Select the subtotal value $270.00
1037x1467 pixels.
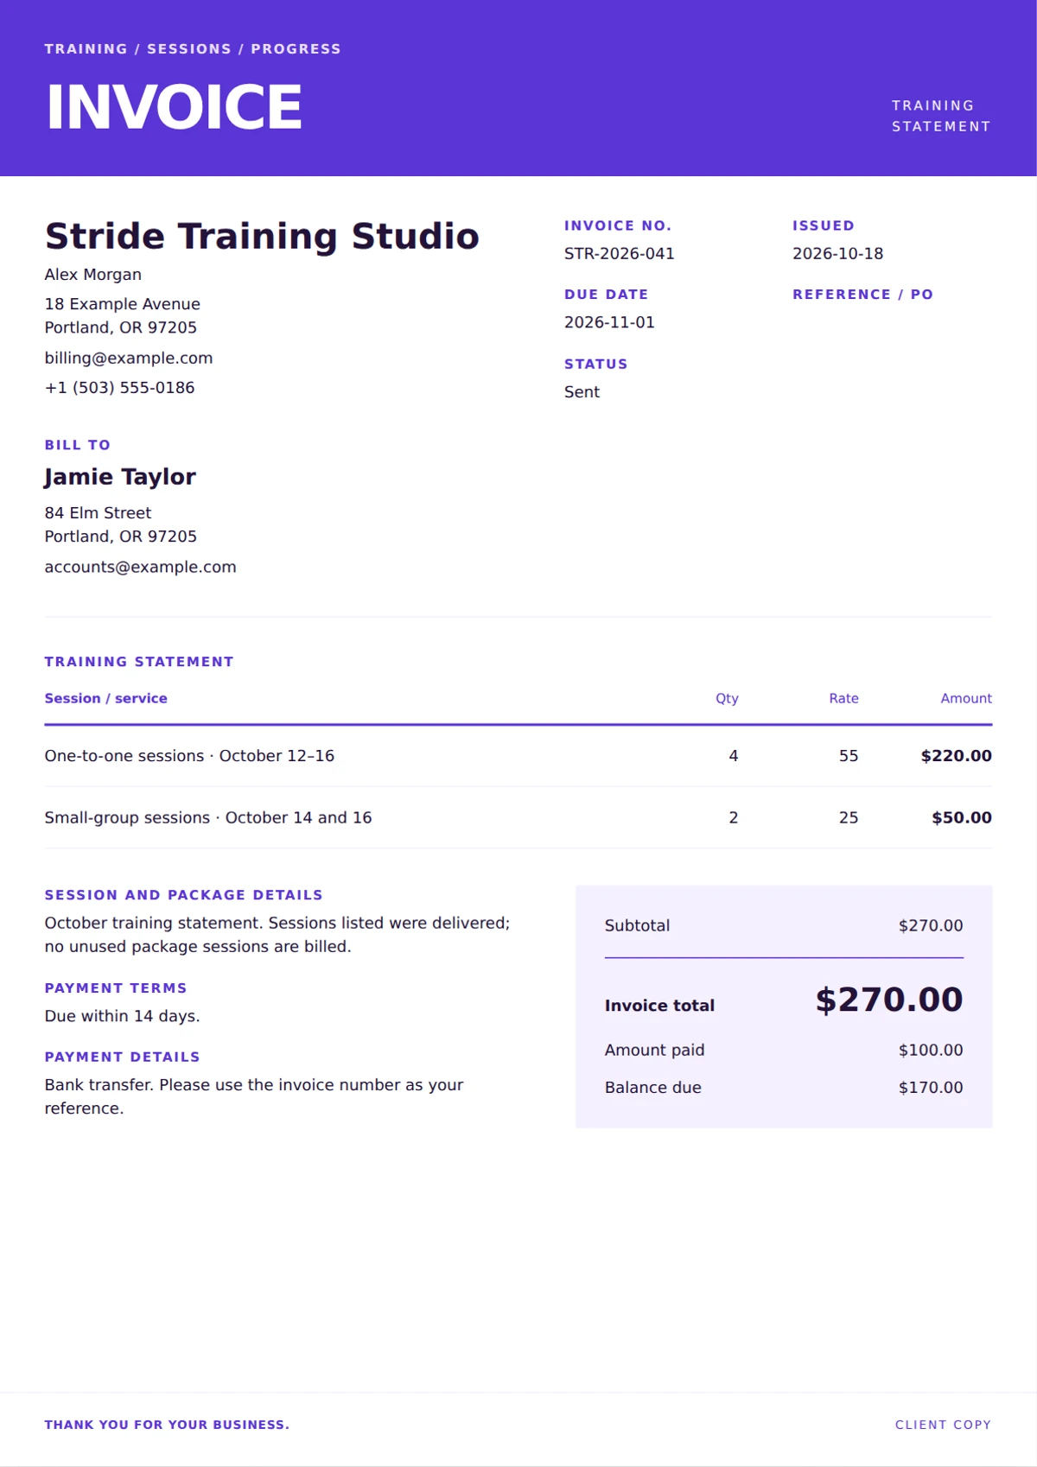pos(931,925)
